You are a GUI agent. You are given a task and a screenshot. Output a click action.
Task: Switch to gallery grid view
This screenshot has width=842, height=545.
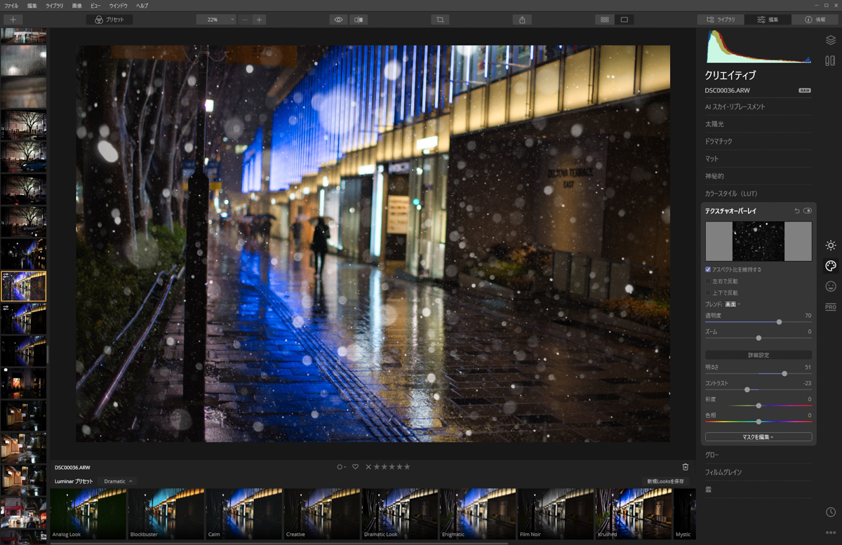(x=604, y=20)
